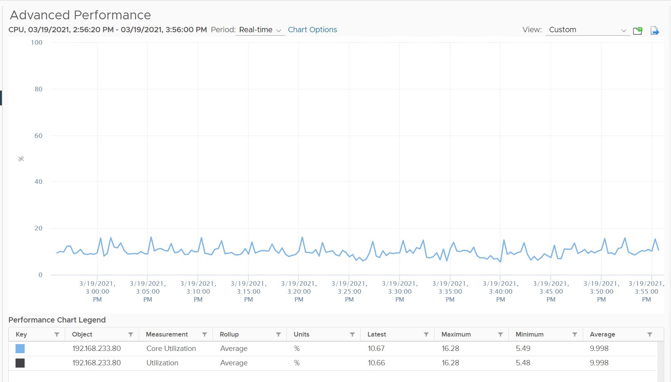This screenshot has height=382, width=671.
Task: Filter the Average column
Action: pos(650,334)
